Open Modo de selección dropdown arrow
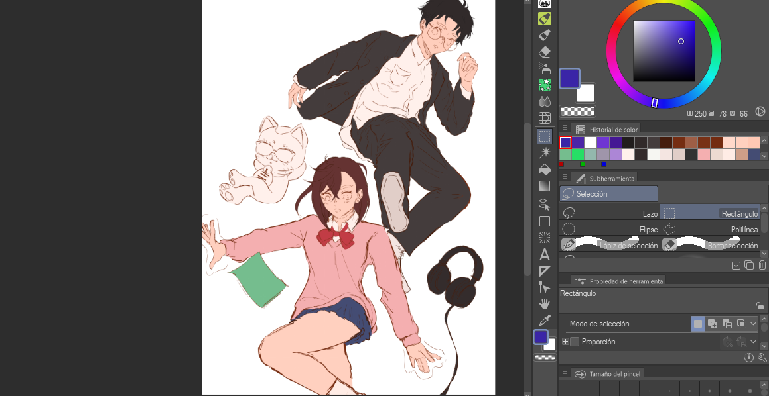 click(754, 324)
